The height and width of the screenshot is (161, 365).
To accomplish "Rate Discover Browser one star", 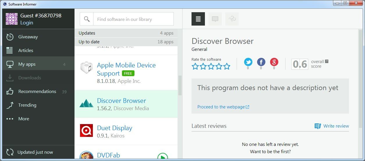I will [x=195, y=66].
